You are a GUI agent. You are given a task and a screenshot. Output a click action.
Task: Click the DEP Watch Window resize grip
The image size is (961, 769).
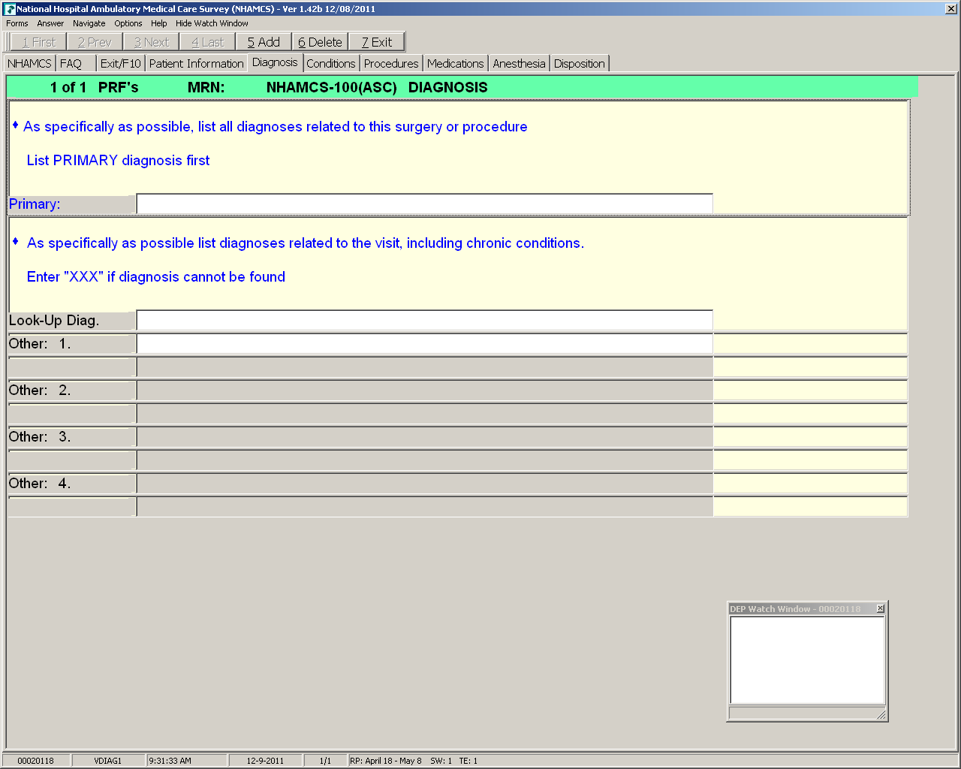[x=881, y=714]
